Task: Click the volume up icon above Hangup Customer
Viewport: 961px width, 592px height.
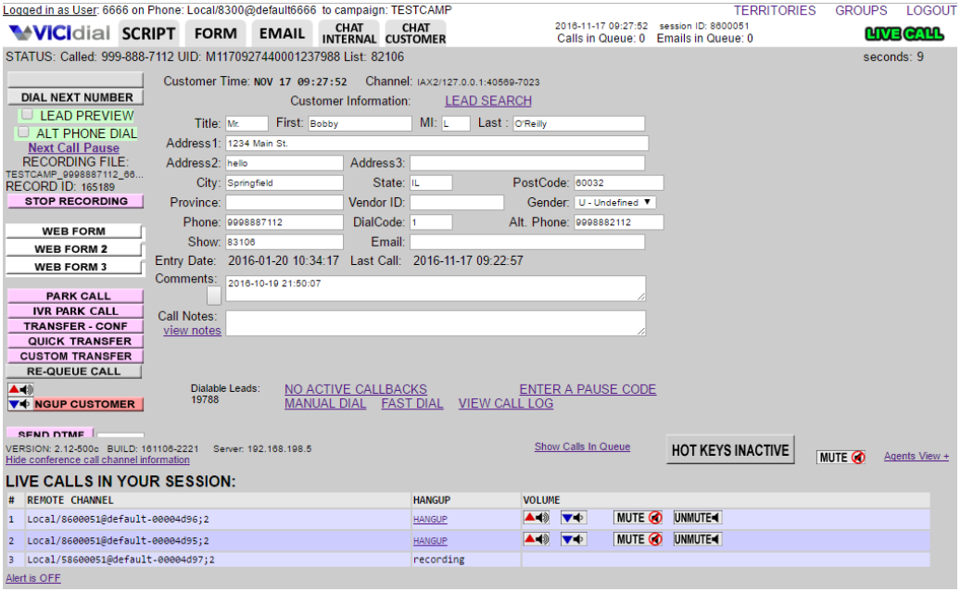Action: (x=20, y=390)
